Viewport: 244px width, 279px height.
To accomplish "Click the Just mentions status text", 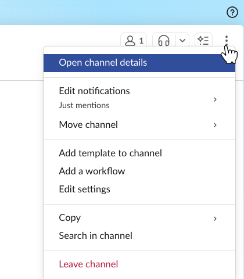I will click(84, 105).
